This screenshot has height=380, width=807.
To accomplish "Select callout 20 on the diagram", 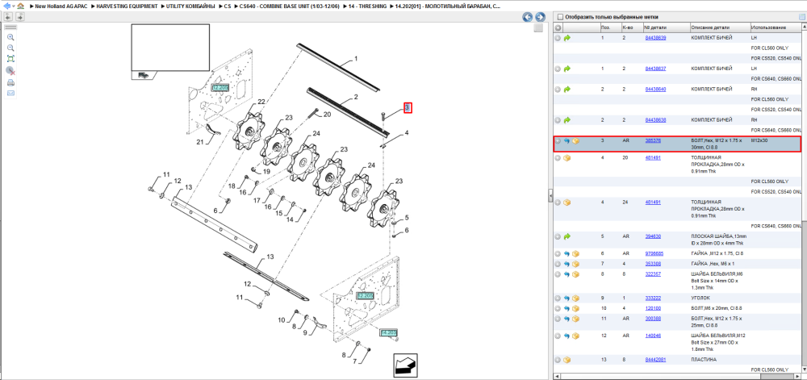I will 327,114.
